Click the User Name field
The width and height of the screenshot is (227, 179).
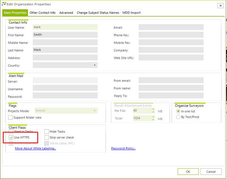[x=65, y=27]
